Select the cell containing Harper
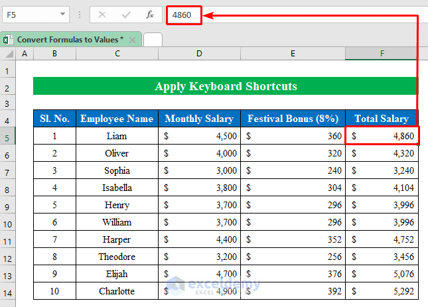This screenshot has height=307, width=428. point(117,239)
